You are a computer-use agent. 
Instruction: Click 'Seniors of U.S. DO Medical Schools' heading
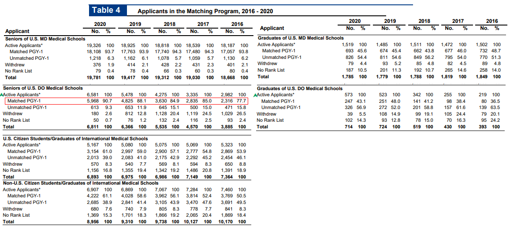pos(42,88)
